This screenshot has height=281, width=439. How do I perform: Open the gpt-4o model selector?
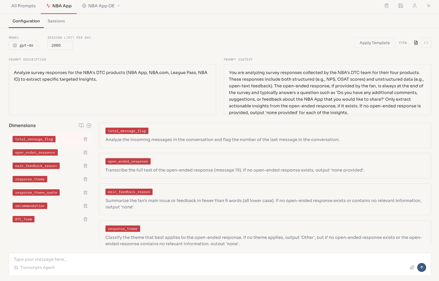23,45
